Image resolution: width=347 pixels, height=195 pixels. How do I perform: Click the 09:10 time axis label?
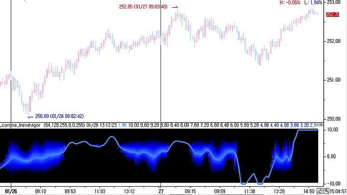40,191
